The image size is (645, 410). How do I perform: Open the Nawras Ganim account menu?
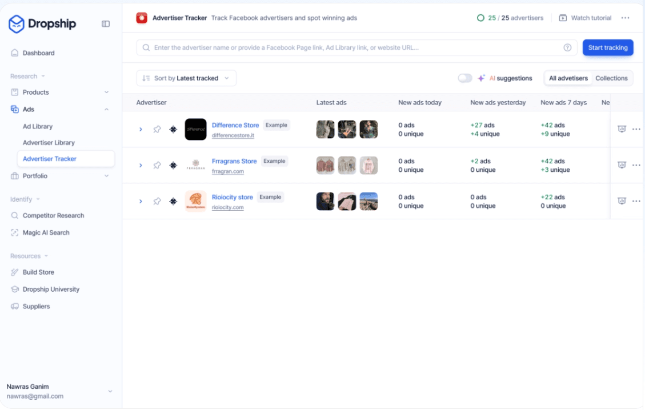(110, 391)
